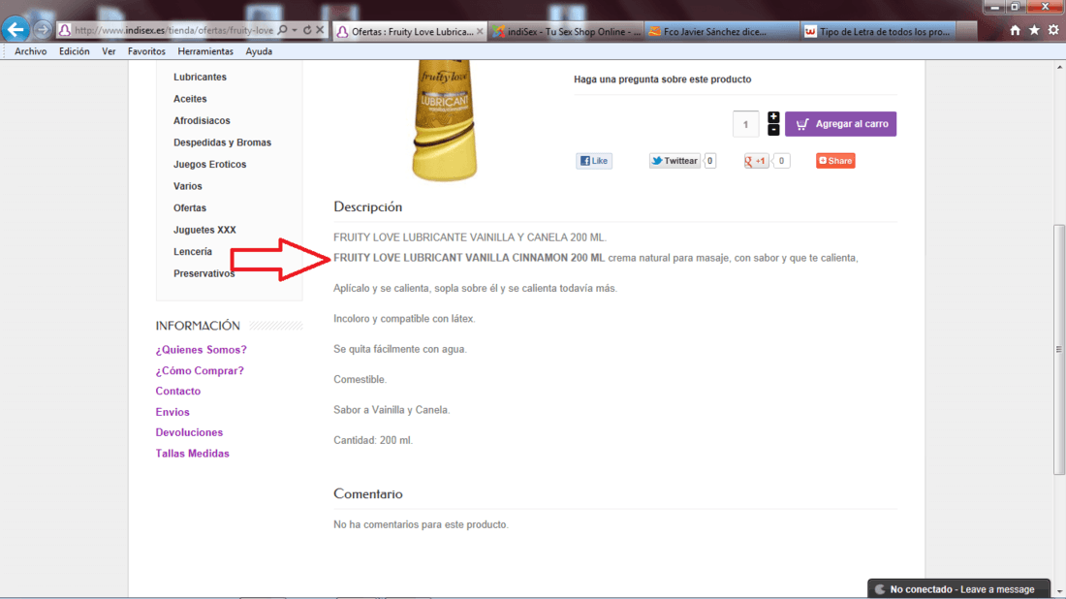Open the browser Home icon

[1015, 30]
